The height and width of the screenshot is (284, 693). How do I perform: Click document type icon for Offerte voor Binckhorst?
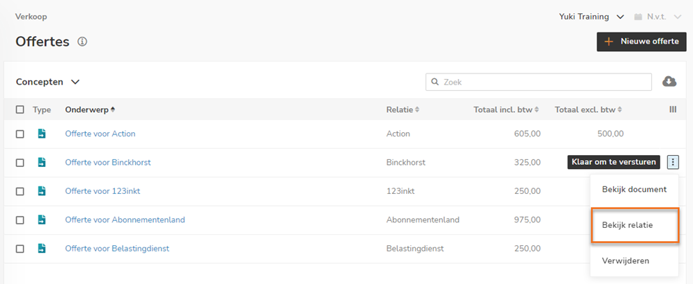[42, 162]
